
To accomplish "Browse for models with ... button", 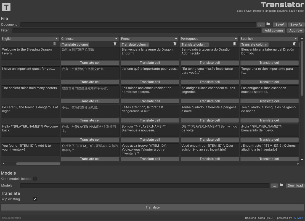I will coord(274,186).
